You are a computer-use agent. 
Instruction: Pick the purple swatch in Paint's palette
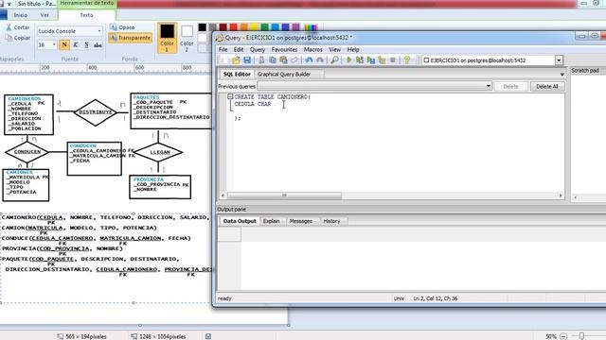point(296,27)
